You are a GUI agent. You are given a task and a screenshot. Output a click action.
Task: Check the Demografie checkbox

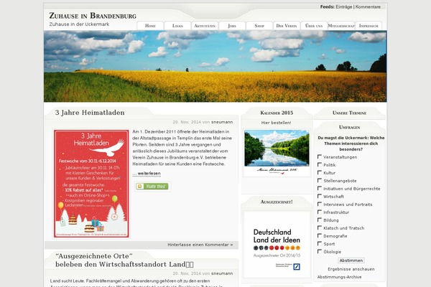320,235
